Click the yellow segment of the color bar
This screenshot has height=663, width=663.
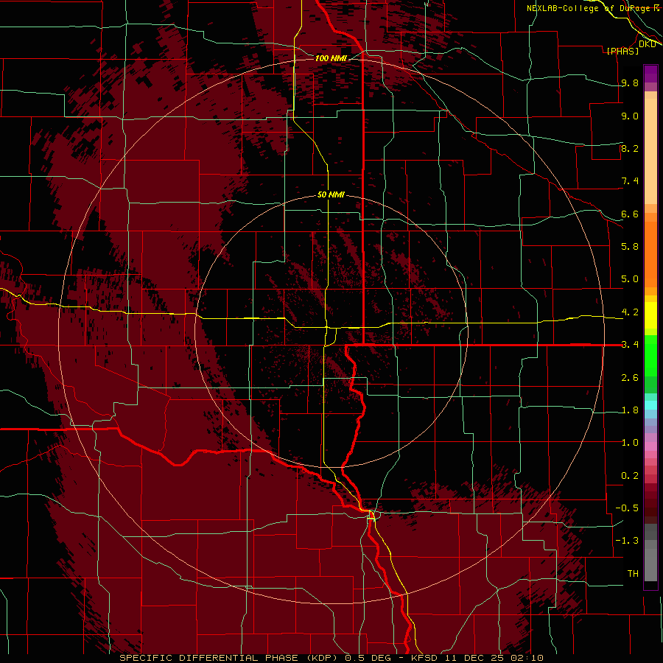point(650,315)
